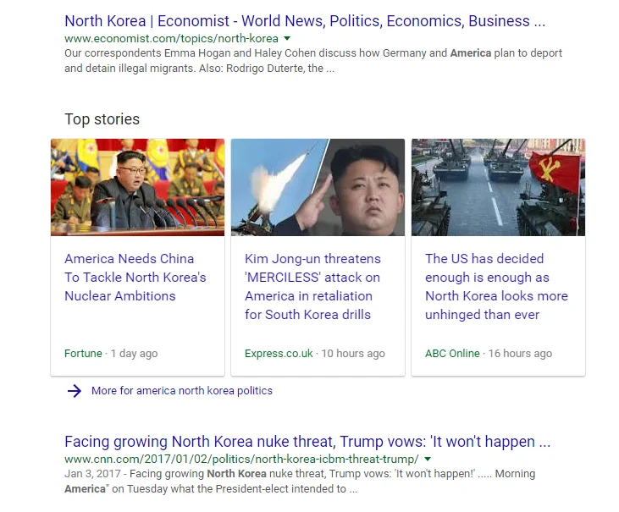This screenshot has width=619, height=512.
Task: Click the Economist snippet about Emma Hogan
Action: 313,61
